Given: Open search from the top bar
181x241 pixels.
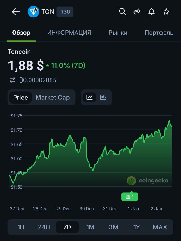Looking at the screenshot, I should [123, 12].
